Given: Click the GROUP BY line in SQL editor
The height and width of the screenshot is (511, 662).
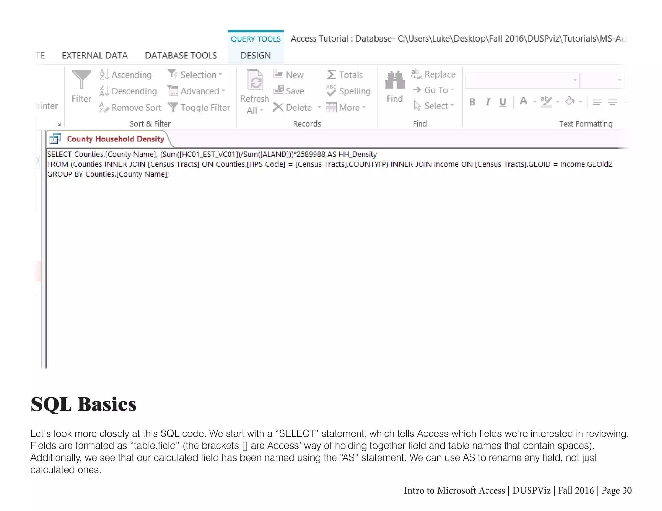Looking at the screenshot, I should (x=108, y=174).
